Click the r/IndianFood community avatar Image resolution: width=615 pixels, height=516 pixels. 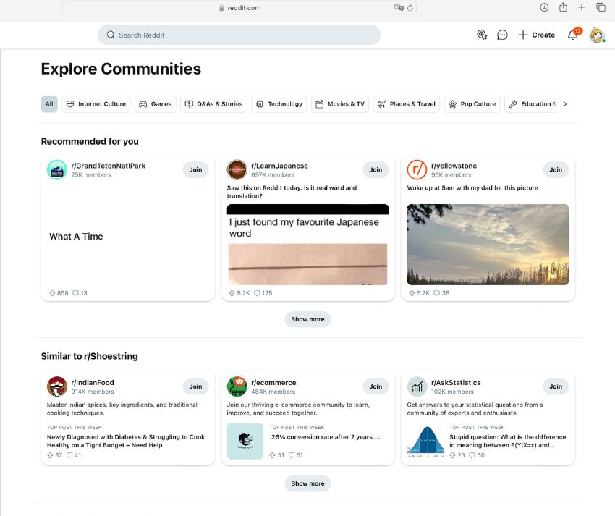(57, 386)
